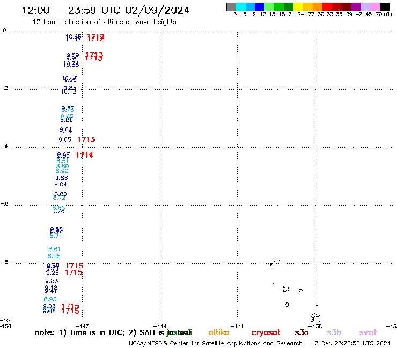Click the red '1714' timestamp below latitude -4
This screenshot has width=397, height=348.
[x=85, y=155]
